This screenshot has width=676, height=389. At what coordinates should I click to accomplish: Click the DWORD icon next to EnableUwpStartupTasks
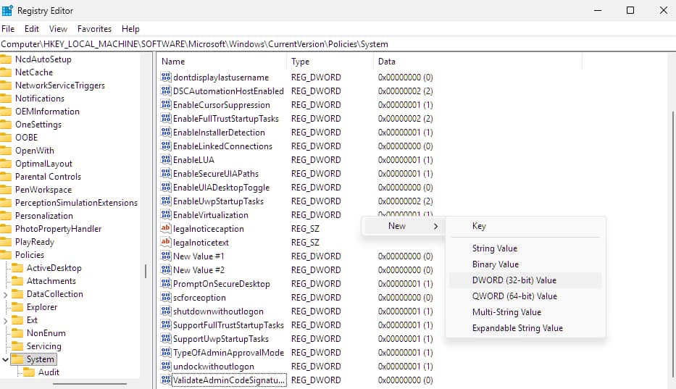click(166, 201)
